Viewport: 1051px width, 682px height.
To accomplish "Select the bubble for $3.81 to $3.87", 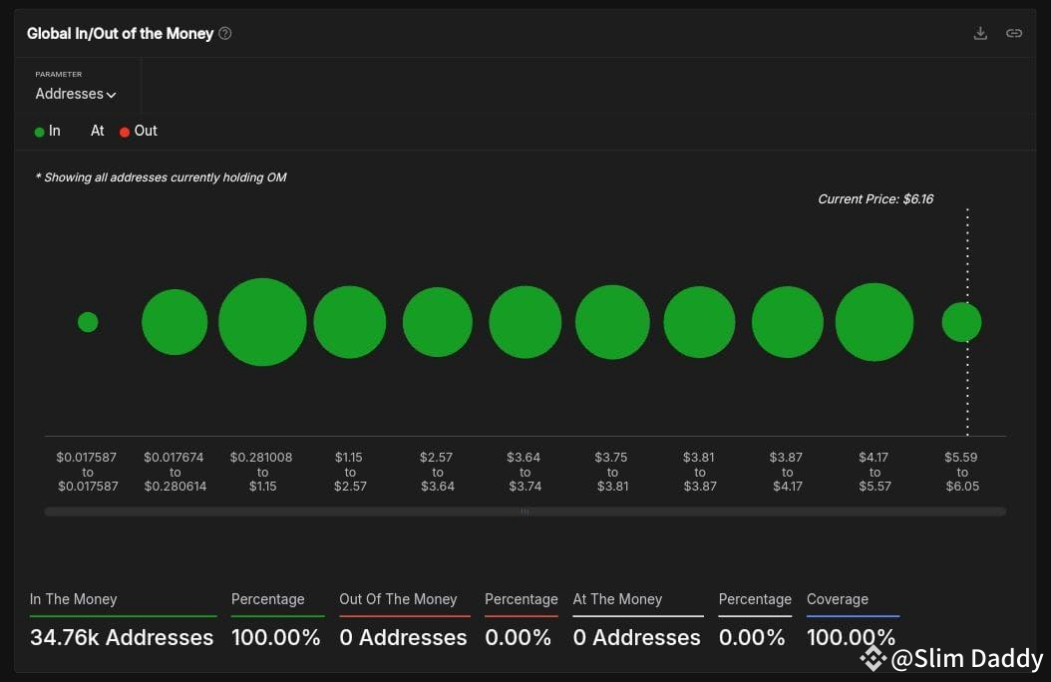I will coord(700,322).
